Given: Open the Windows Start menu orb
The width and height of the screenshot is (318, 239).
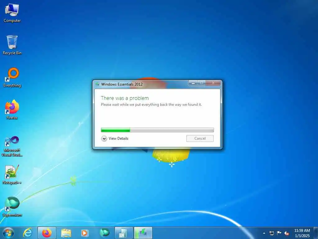Looking at the screenshot, I should (8, 233).
